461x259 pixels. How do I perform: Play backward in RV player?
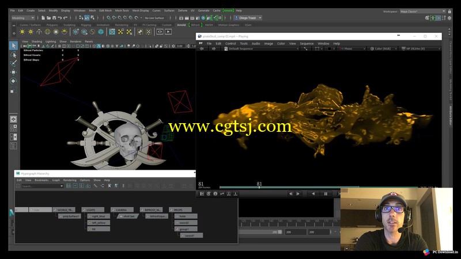coord(313,194)
